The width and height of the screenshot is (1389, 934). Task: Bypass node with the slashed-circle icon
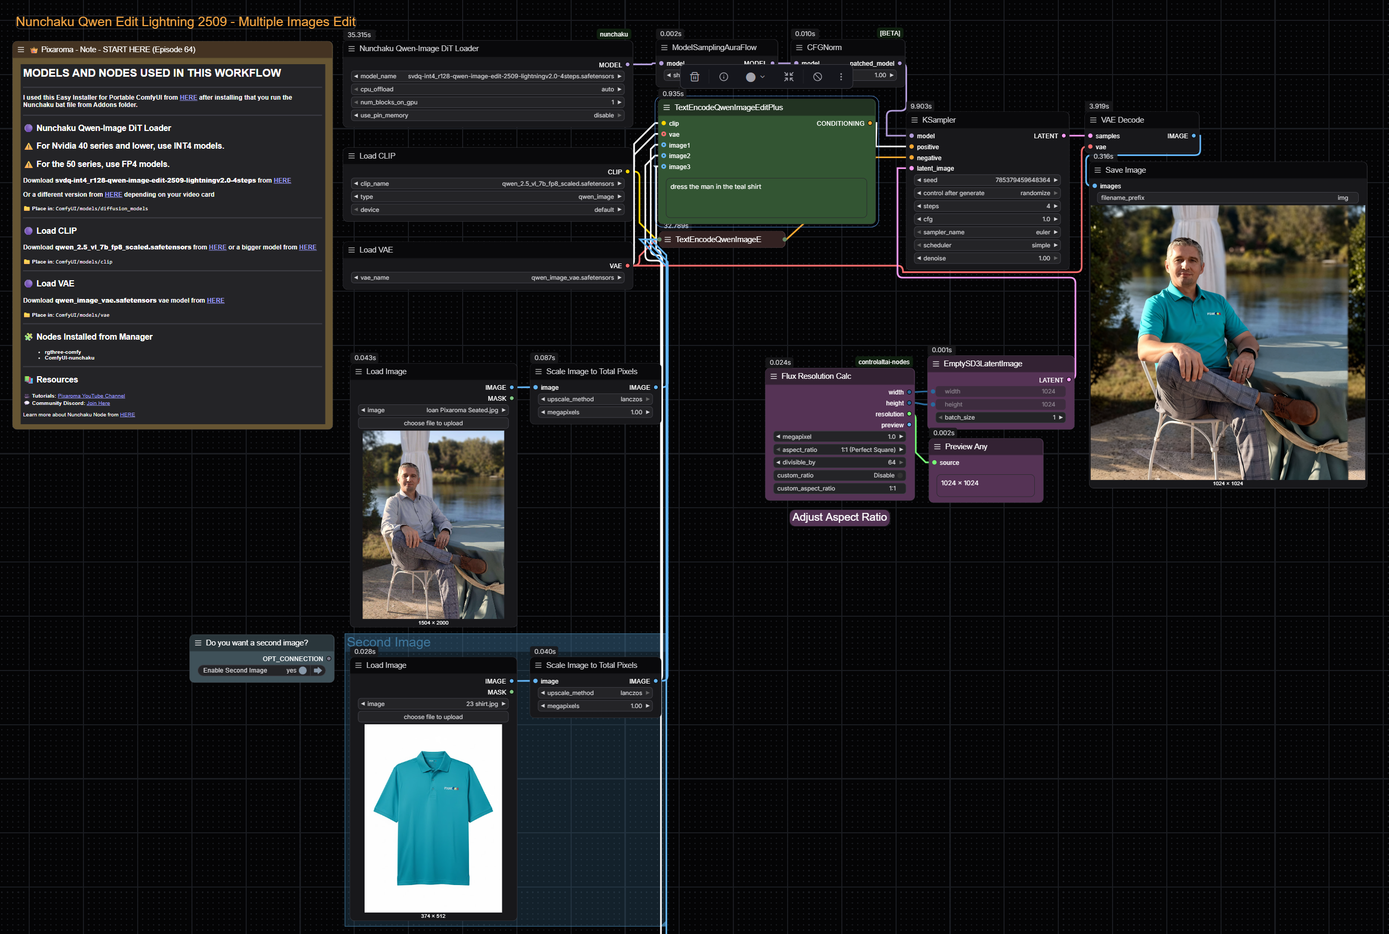point(817,77)
